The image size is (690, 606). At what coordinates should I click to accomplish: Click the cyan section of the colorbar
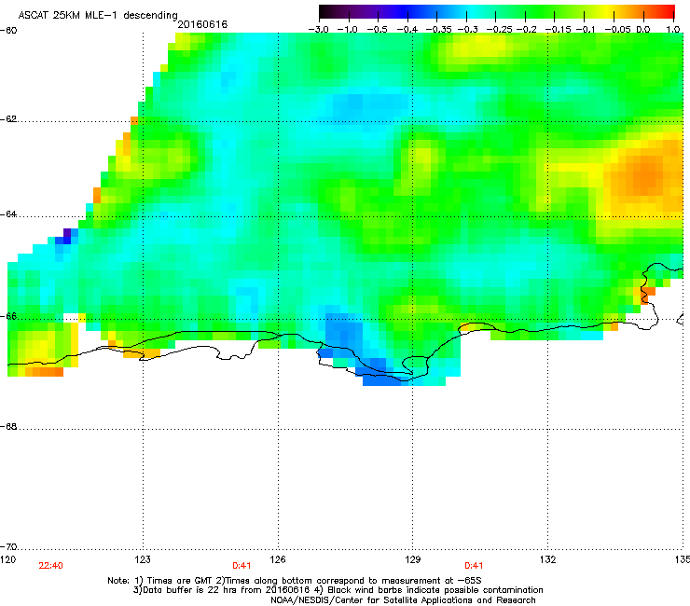[471, 11]
